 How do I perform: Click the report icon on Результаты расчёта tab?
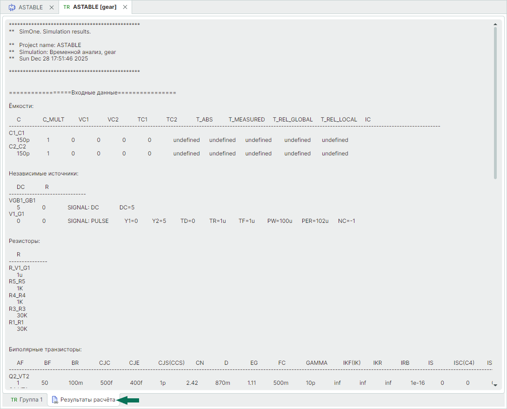(x=54, y=400)
